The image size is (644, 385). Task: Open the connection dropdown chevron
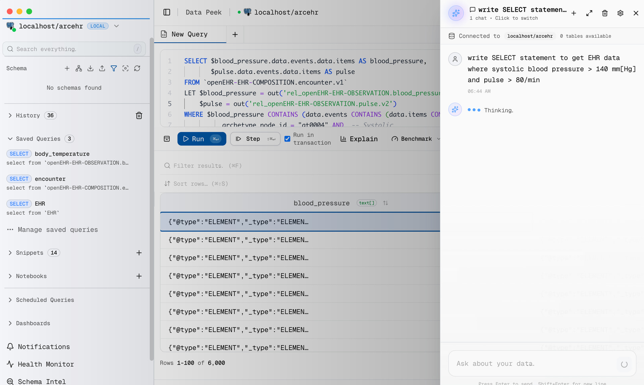tap(116, 26)
